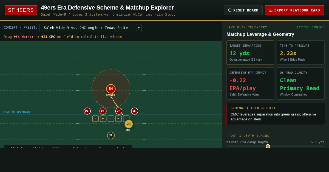Click the right DE defender marker

[x=134, y=111]
